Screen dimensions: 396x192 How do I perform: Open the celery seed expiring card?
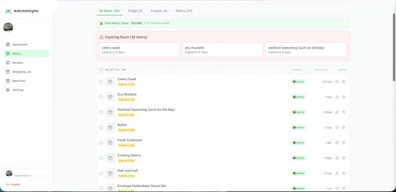point(140,50)
